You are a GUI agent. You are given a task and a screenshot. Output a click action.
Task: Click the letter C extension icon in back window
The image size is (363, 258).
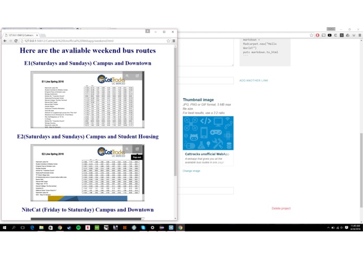click(335, 35)
